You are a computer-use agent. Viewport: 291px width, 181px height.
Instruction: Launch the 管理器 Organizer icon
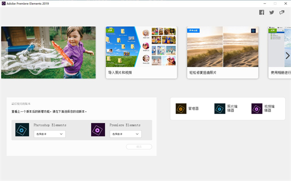point(181,109)
